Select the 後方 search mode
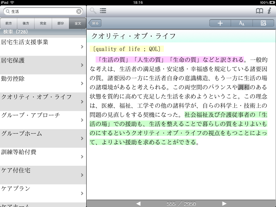 [26, 23]
